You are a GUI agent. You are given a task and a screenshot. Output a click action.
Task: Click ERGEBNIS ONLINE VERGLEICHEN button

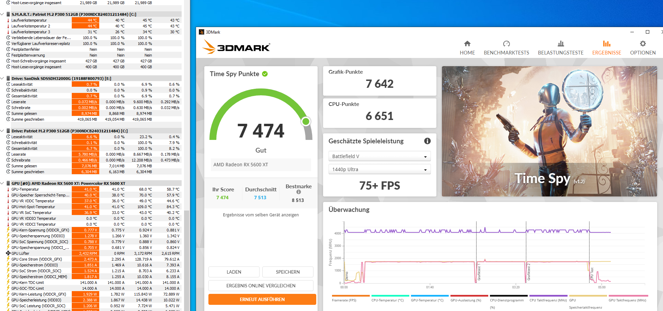[x=261, y=286]
